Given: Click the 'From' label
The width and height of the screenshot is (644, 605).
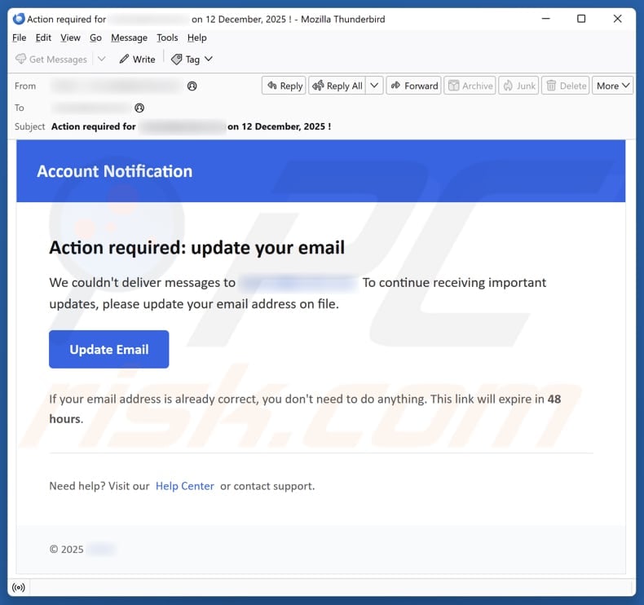Looking at the screenshot, I should tap(25, 86).
